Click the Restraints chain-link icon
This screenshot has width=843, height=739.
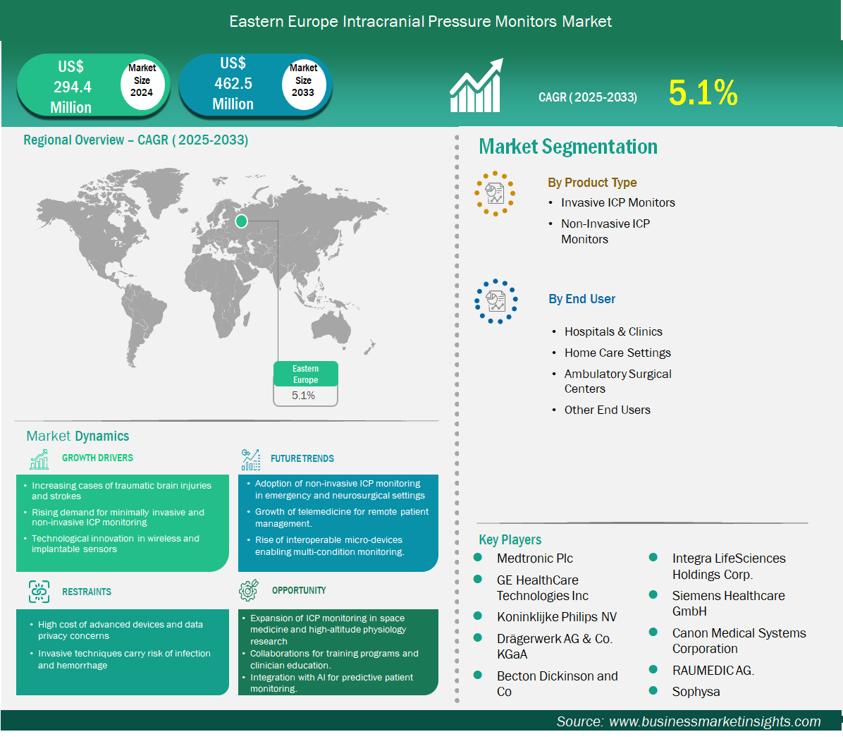coord(39,592)
